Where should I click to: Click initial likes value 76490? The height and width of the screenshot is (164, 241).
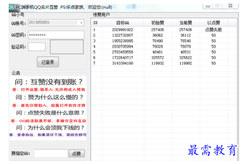tap(157, 41)
